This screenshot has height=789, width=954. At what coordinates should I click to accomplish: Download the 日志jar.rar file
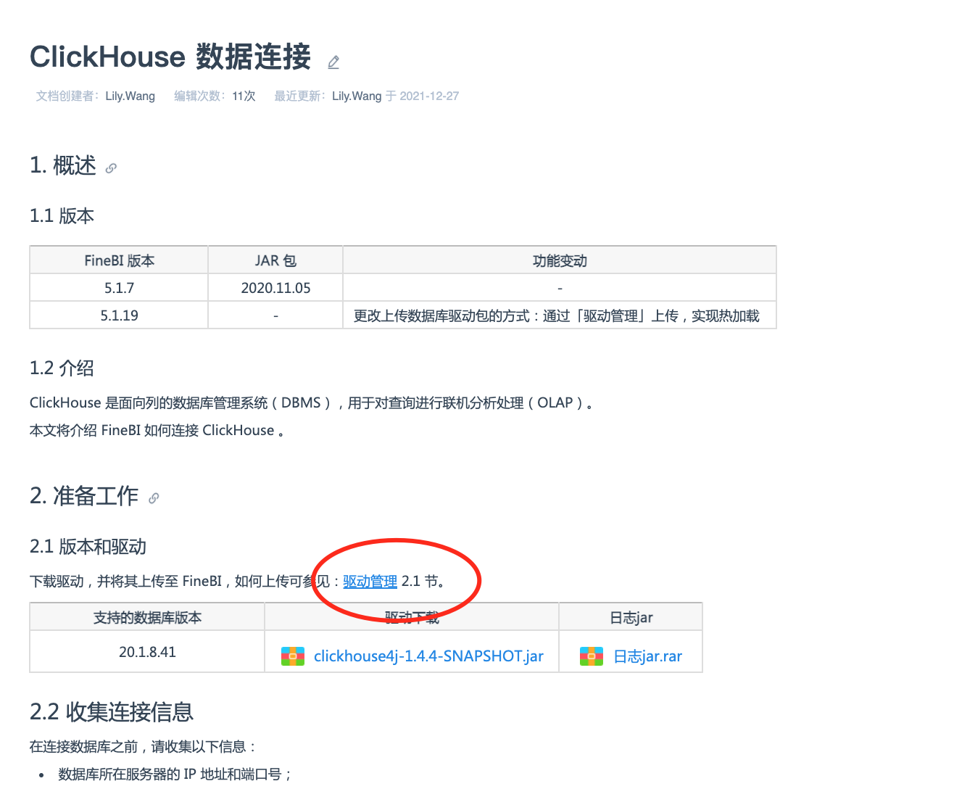click(x=647, y=656)
